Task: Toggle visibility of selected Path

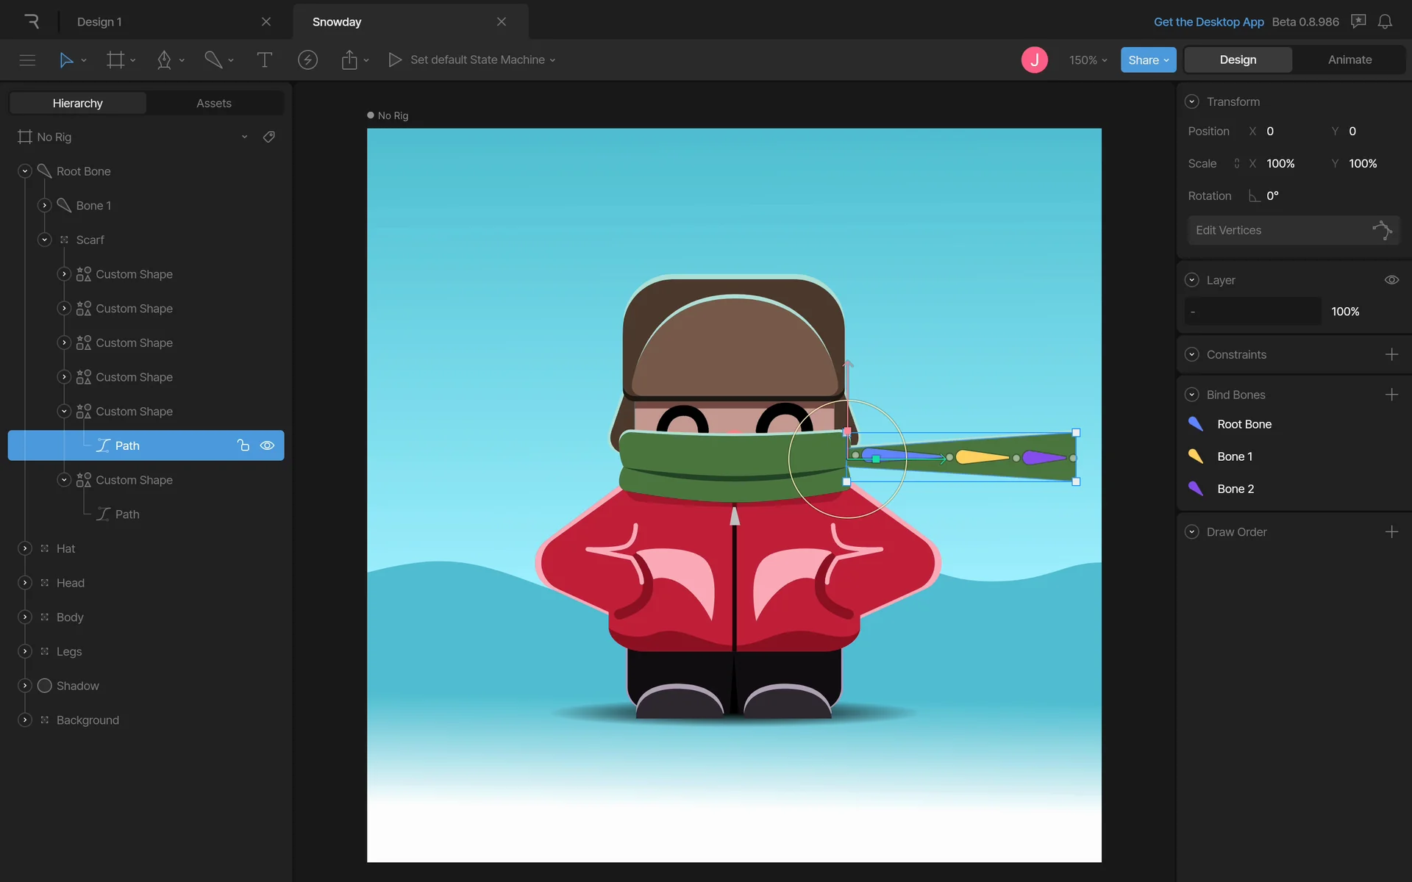Action: (x=267, y=445)
